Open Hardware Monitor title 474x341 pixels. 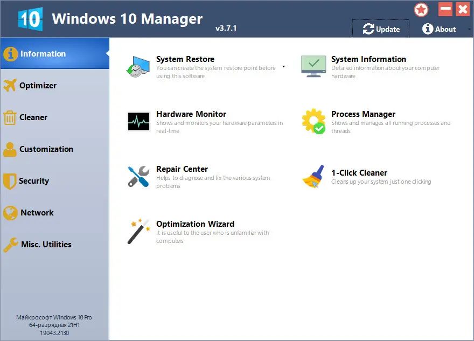191,114
